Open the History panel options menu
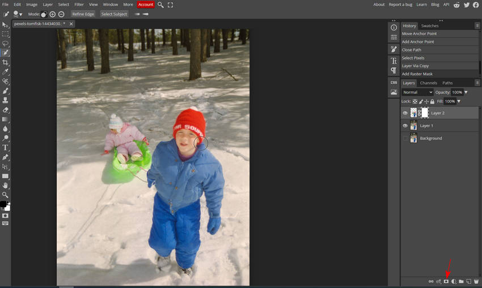This screenshot has width=482, height=288. click(477, 26)
